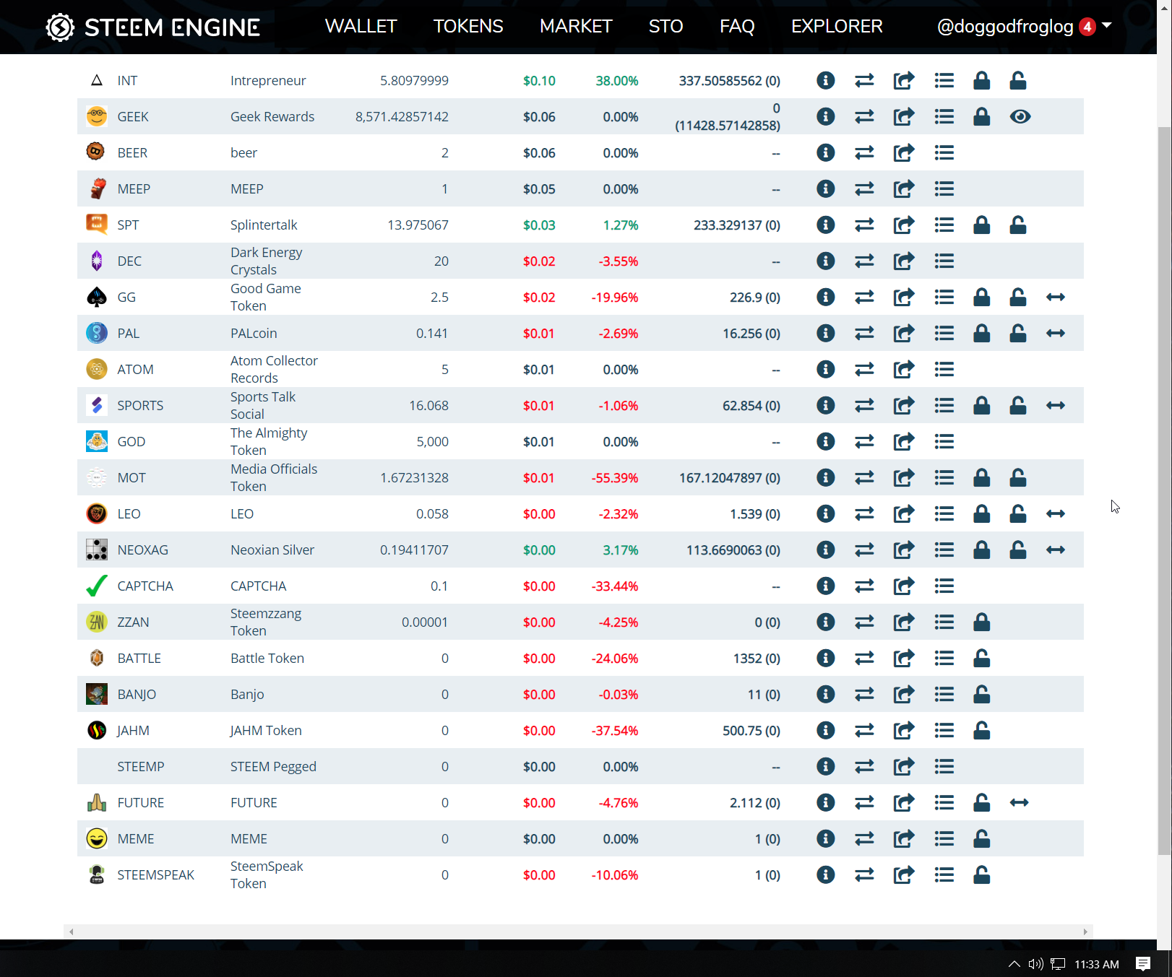Open info for the INT token

tap(825, 80)
